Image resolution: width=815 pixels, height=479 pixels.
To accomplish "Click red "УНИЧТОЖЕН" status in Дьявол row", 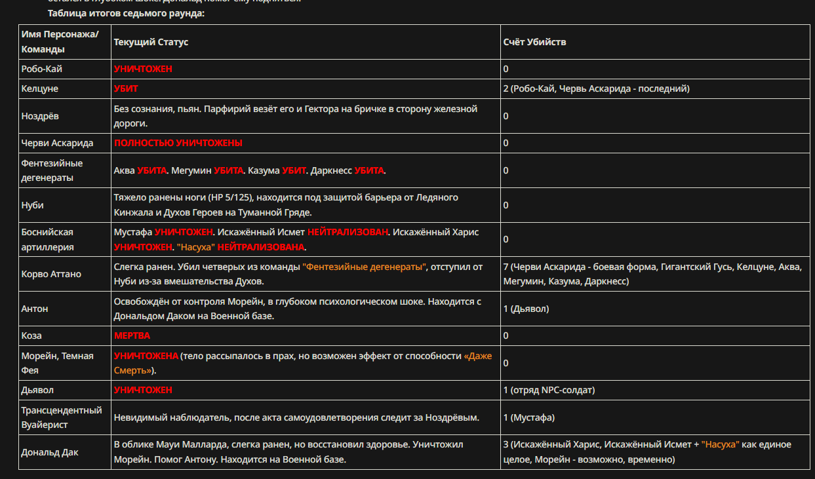I will pos(143,390).
